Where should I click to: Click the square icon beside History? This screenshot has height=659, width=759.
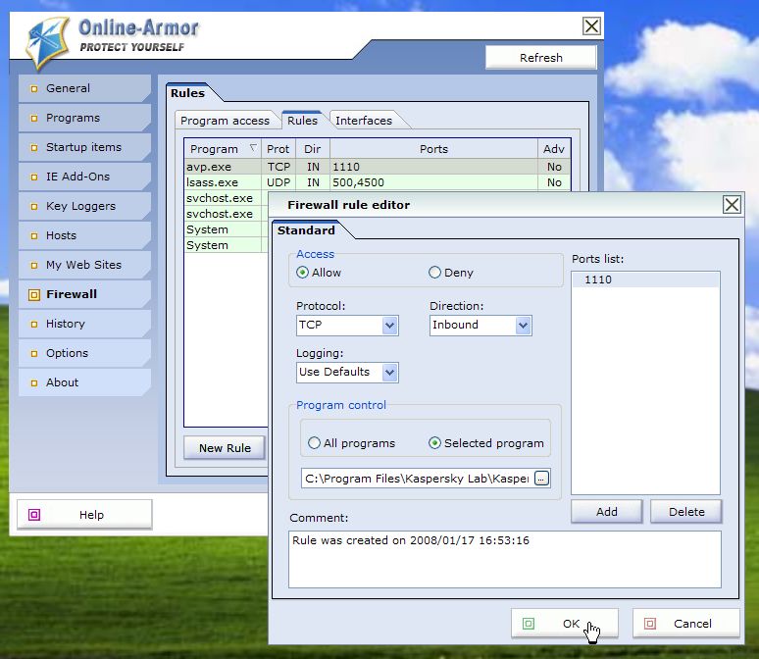coord(34,324)
